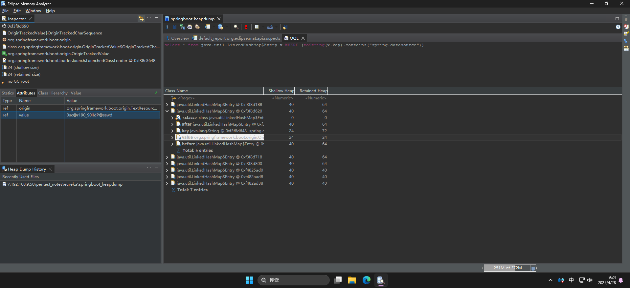Click the Calculate retained size calculator icon

257,27
